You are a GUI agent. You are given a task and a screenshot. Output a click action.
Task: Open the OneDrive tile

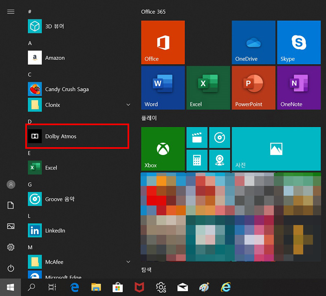point(253,42)
